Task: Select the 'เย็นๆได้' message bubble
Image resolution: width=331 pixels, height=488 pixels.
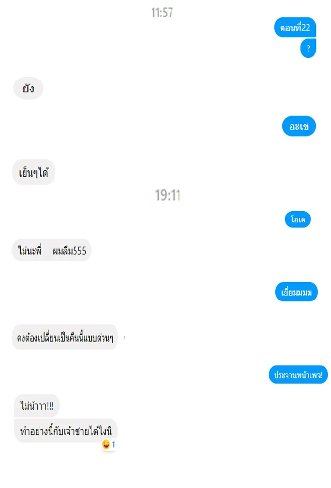Action: 33,172
